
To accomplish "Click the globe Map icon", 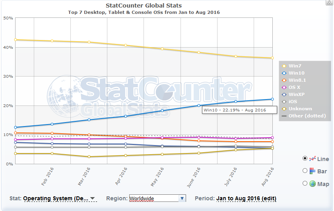I will click(312, 184).
